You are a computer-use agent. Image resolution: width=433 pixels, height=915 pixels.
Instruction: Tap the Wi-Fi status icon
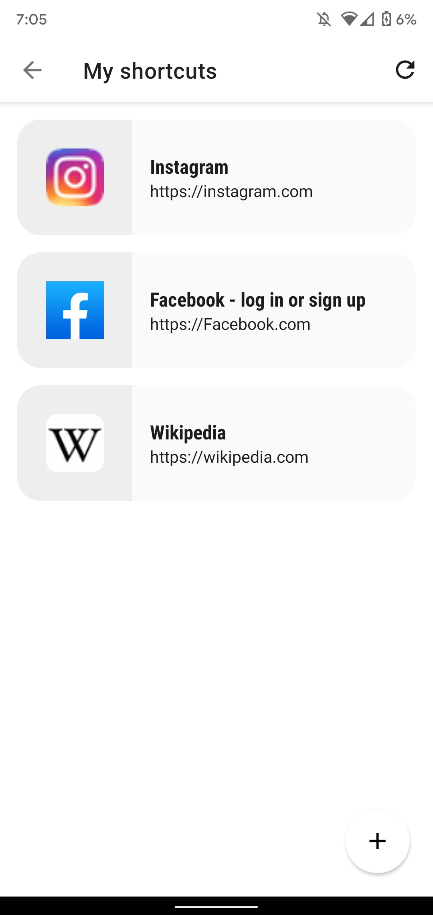tap(349, 19)
